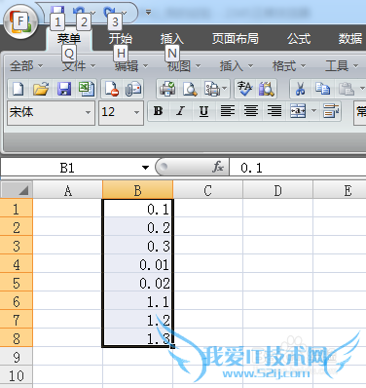
Task: Click the fx insert function button
Action: click(218, 168)
